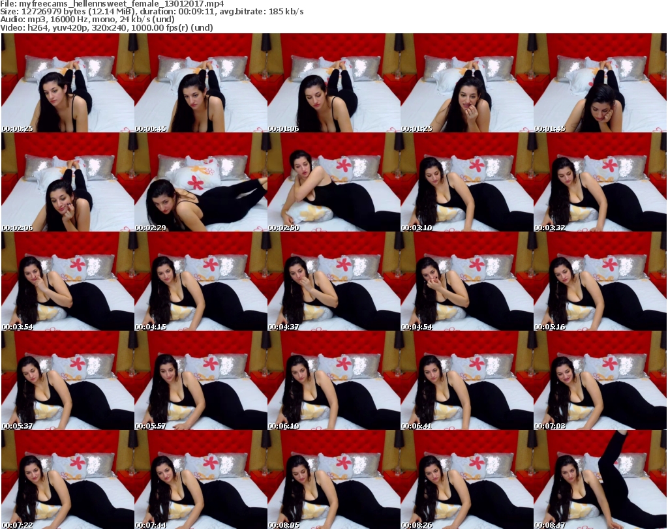Image resolution: width=668 pixels, height=529 pixels.
Task: Click the frame timestamped 00:01:45
Action: coord(600,83)
